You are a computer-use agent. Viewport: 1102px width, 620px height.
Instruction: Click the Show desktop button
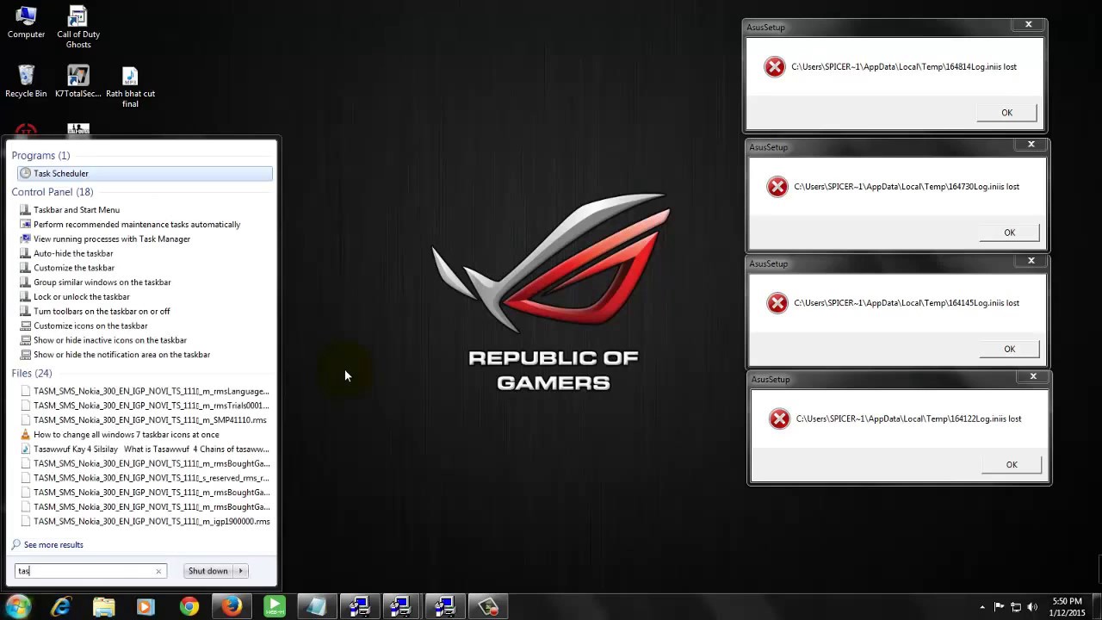click(1097, 607)
